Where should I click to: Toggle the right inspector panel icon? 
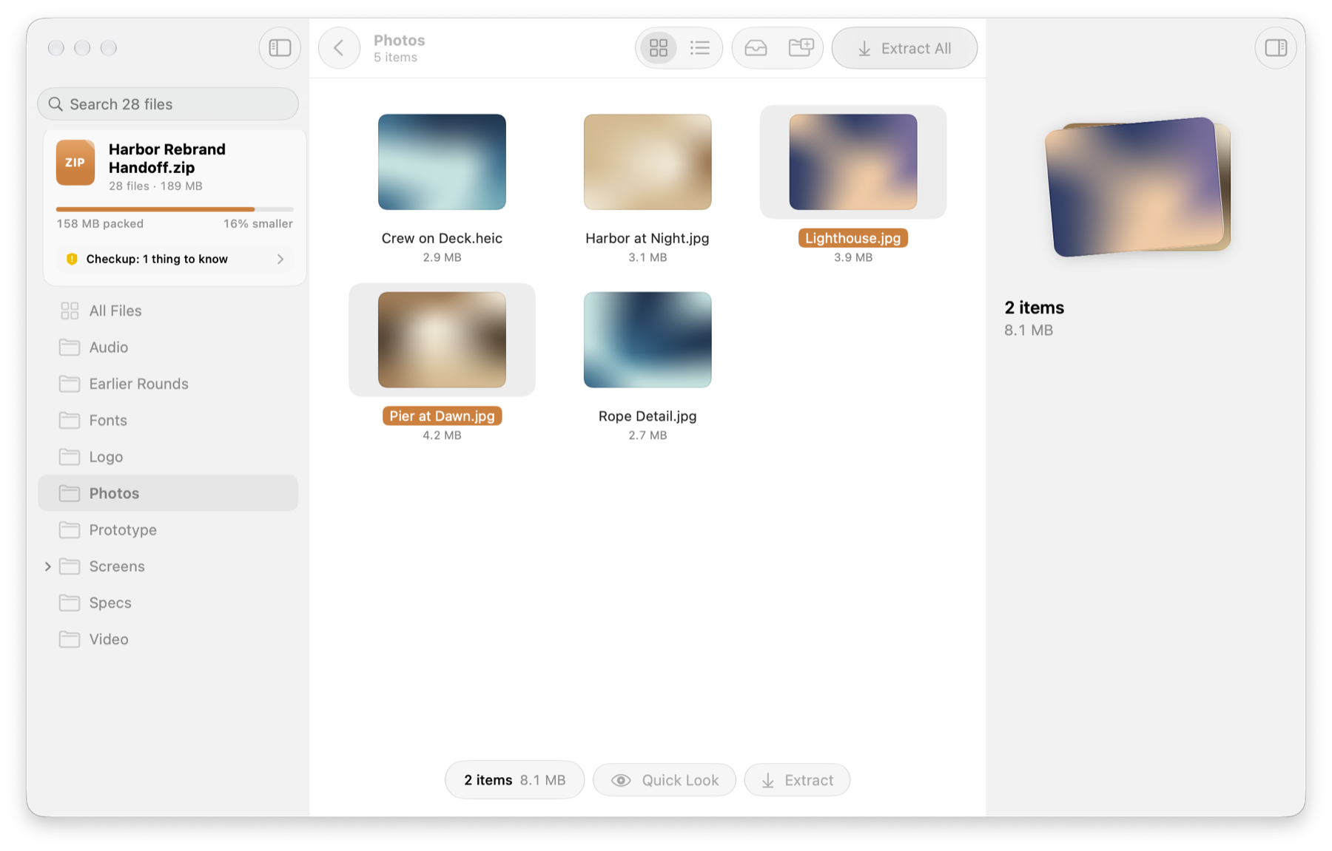tap(1276, 48)
